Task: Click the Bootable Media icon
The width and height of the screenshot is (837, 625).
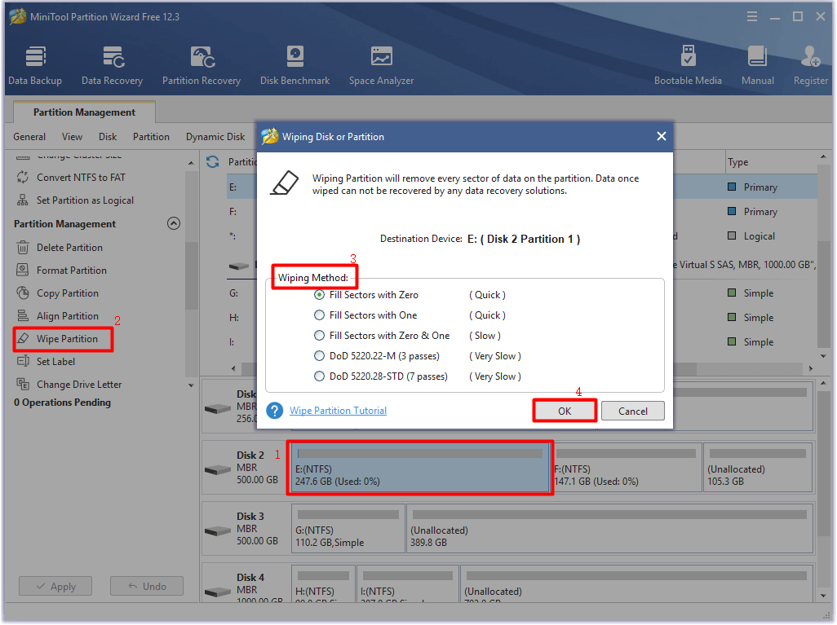Action: (x=688, y=56)
